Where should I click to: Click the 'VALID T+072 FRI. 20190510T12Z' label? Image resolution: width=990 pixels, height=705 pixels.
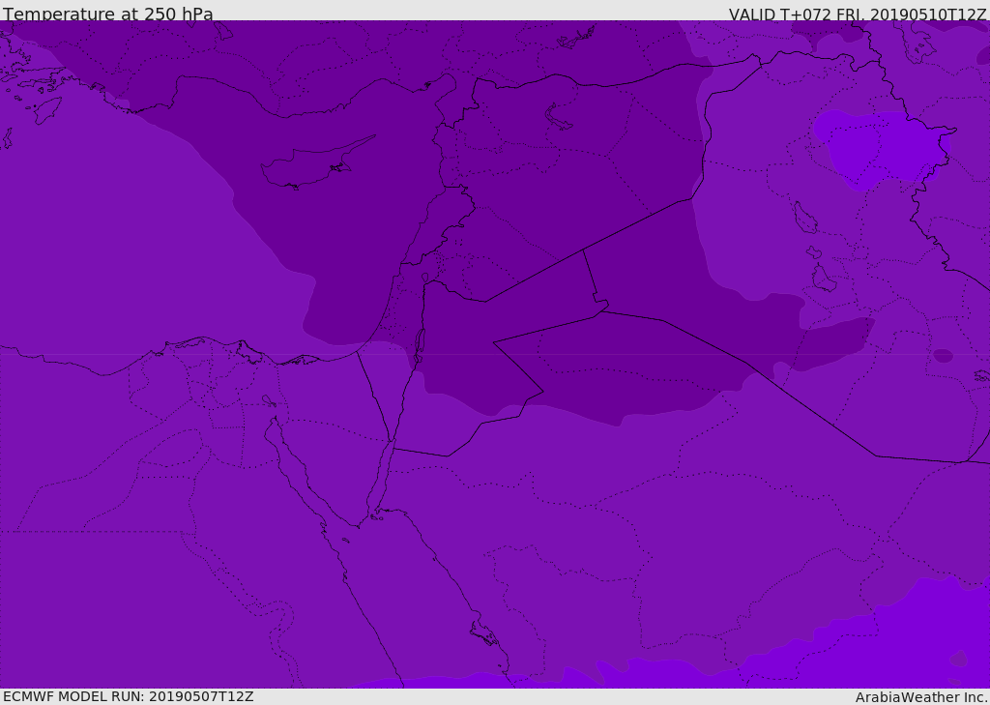[857, 15]
